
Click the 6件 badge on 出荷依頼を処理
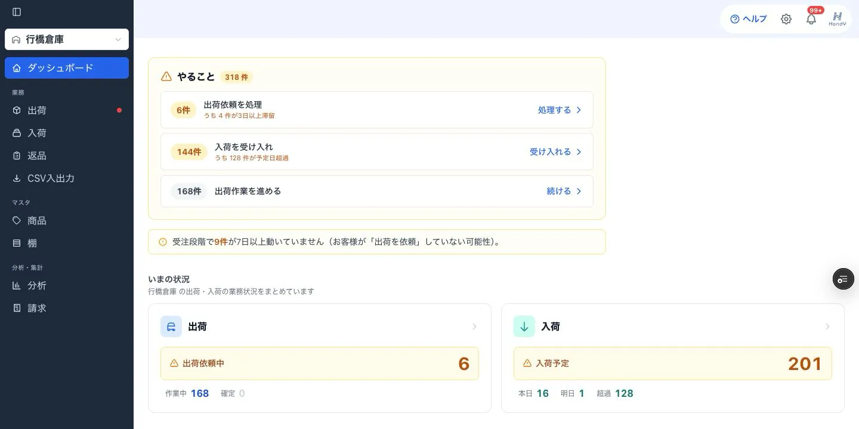(183, 110)
